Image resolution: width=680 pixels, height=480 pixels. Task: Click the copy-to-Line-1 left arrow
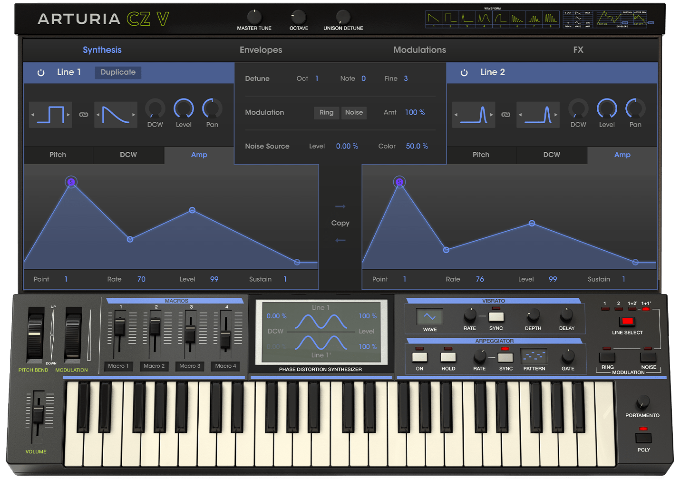tap(340, 240)
